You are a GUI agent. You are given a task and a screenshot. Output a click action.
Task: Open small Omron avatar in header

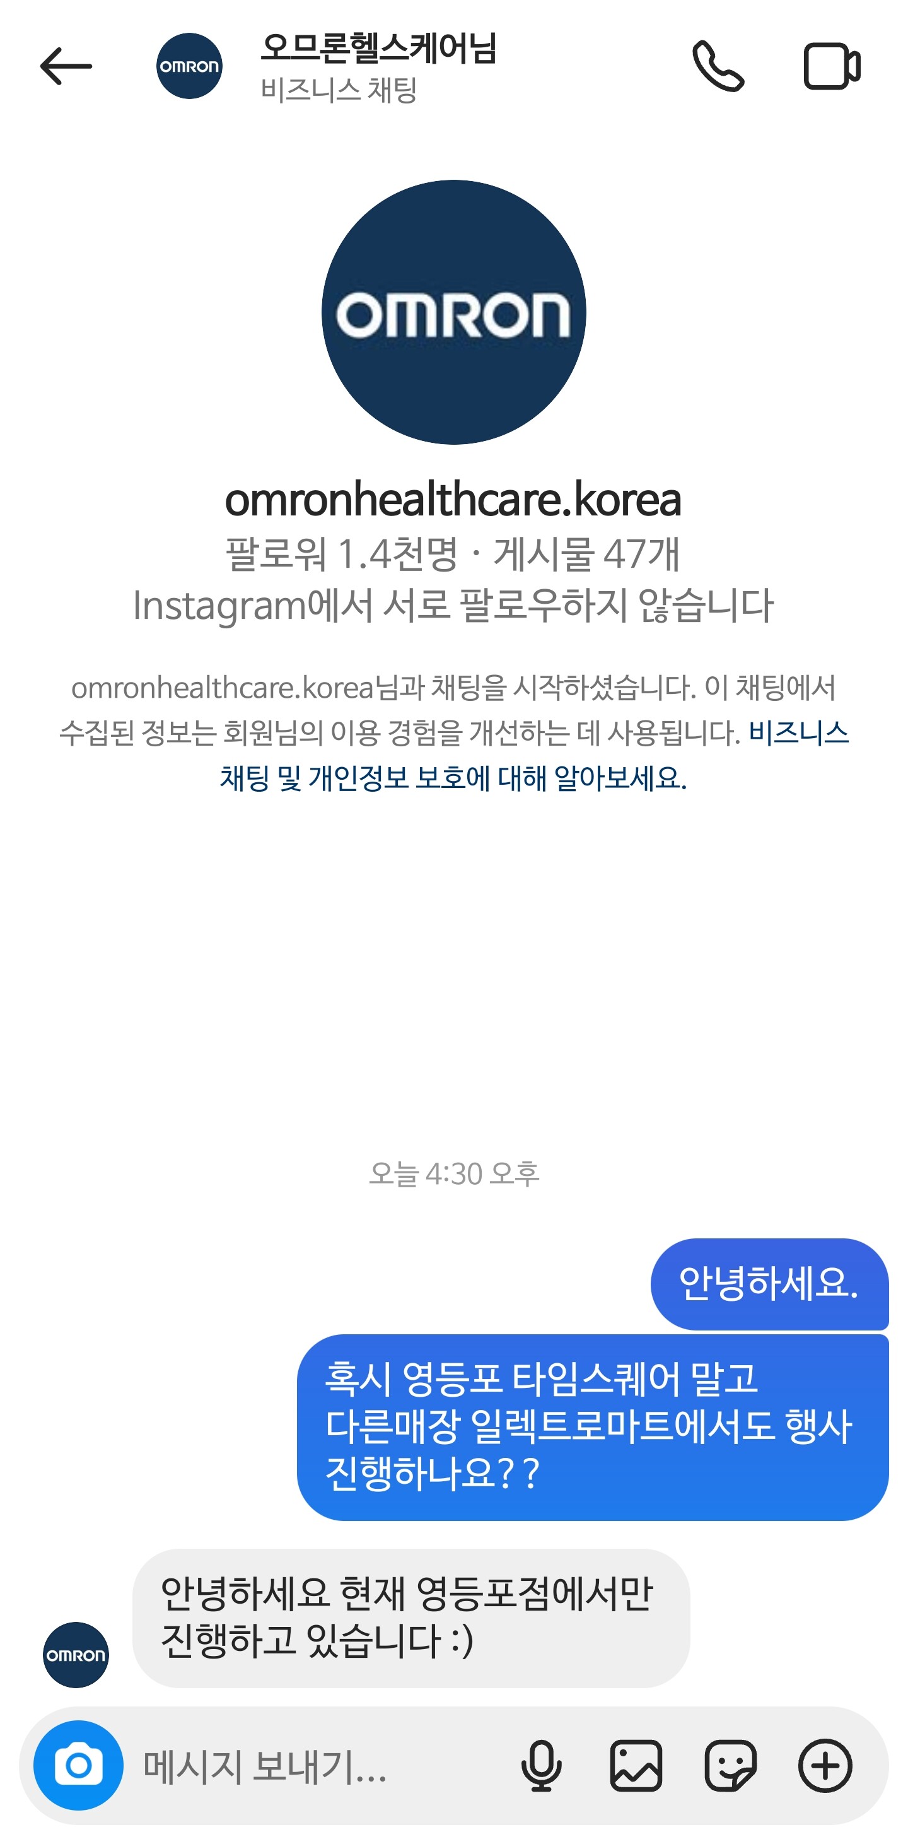tap(189, 66)
